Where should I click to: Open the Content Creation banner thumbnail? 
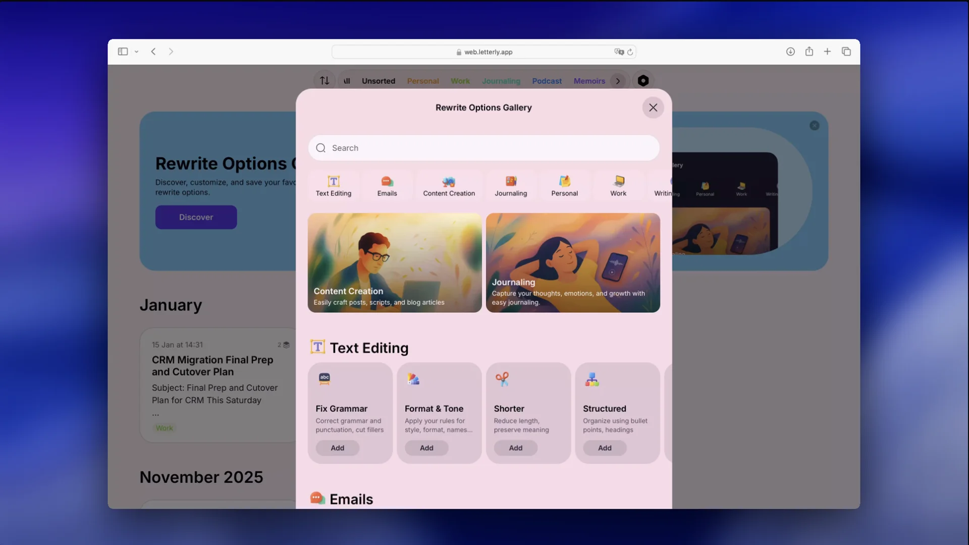click(x=395, y=262)
